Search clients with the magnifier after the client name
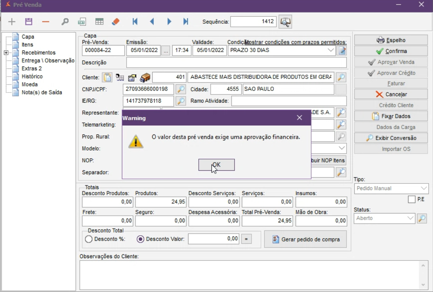This screenshot has height=292, width=433. 341,77
